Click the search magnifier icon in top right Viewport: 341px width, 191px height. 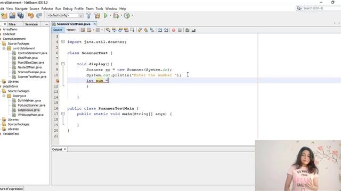299,8
